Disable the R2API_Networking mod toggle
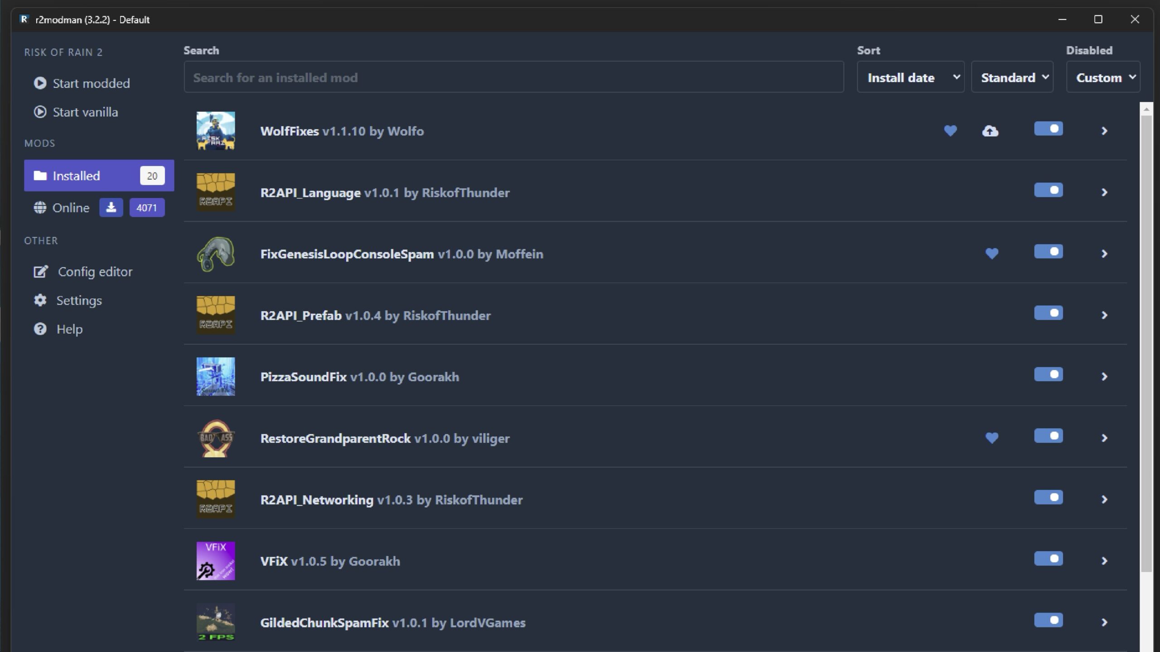 click(1048, 497)
